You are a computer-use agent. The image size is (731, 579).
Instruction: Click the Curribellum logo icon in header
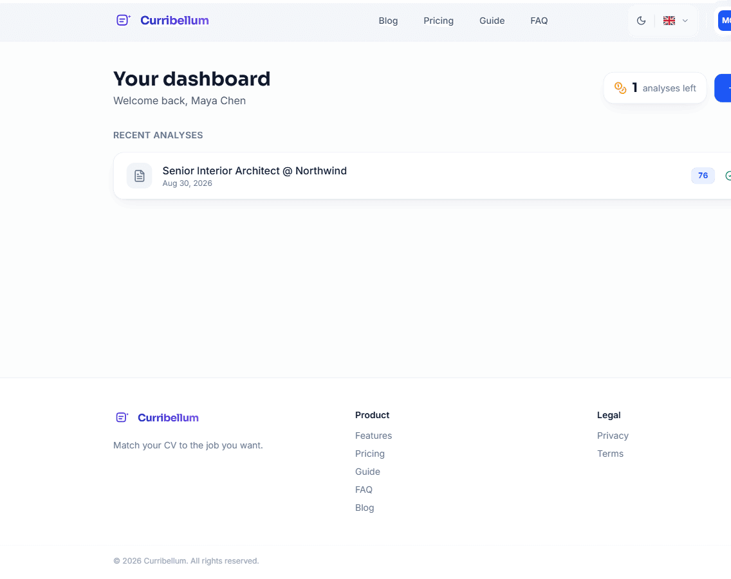123,20
